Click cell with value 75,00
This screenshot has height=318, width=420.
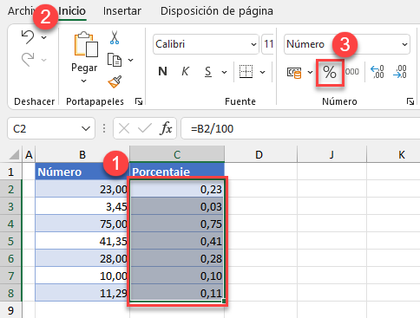coord(82,224)
